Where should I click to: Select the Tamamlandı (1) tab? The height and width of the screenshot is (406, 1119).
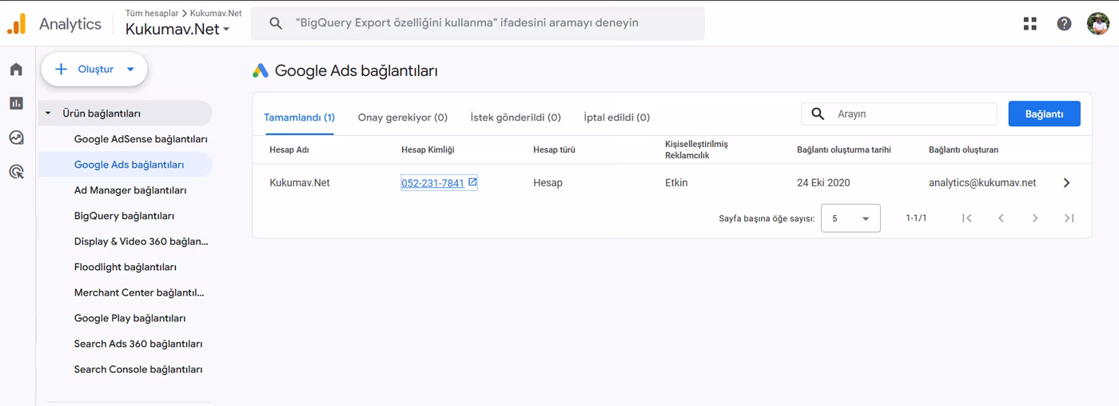pyautogui.click(x=299, y=117)
